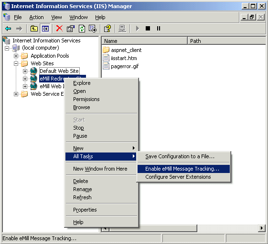Click the Start item play icon

pyautogui.click(x=137, y=29)
